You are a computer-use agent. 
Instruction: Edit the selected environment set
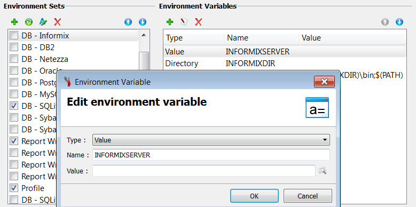click(43, 22)
